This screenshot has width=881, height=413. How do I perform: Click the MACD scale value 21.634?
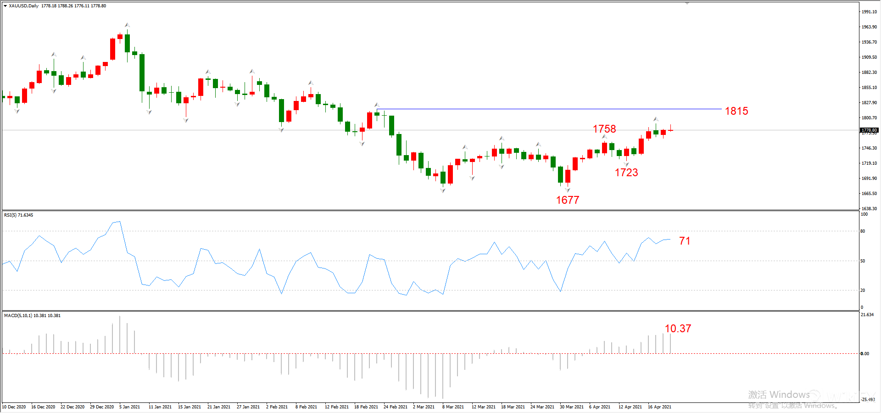point(867,315)
